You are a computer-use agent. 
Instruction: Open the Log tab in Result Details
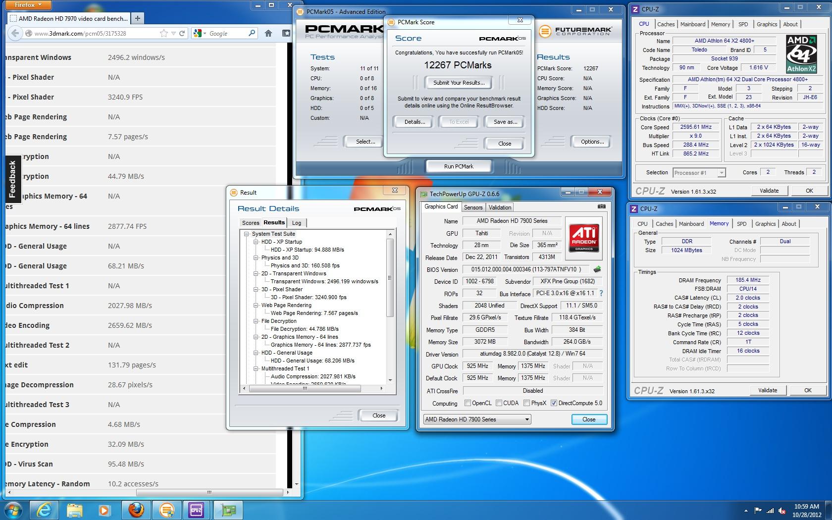296,223
